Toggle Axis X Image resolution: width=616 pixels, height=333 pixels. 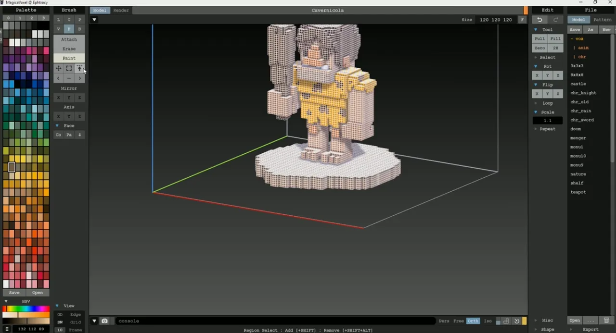coord(58,116)
